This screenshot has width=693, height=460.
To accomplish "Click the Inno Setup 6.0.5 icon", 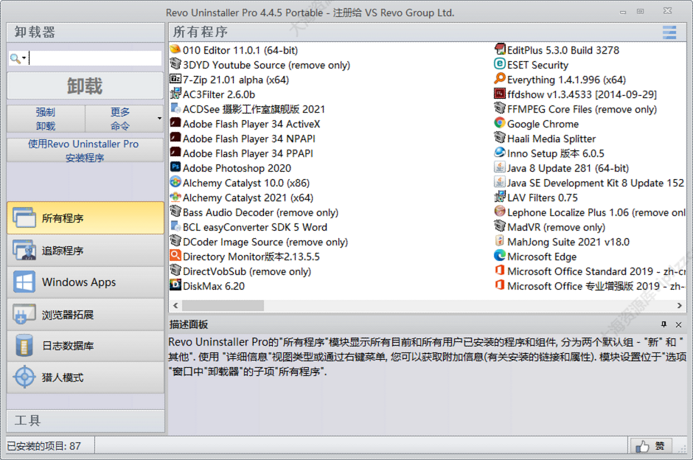I will (500, 153).
